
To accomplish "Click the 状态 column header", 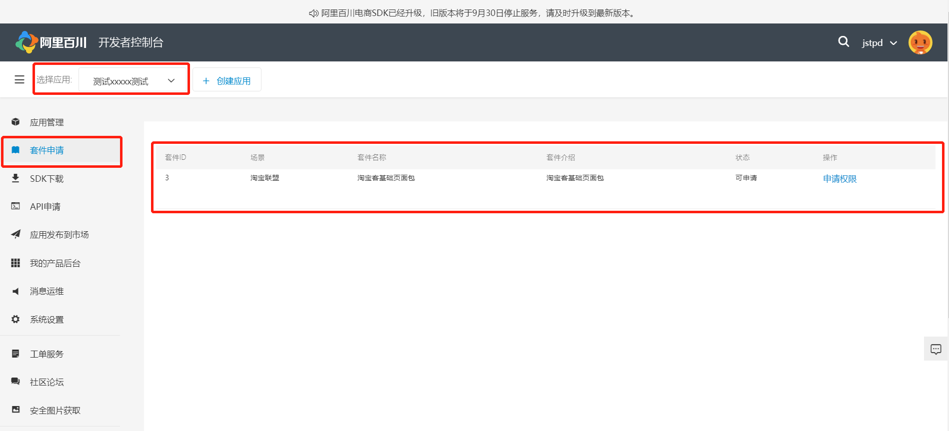I will click(742, 157).
